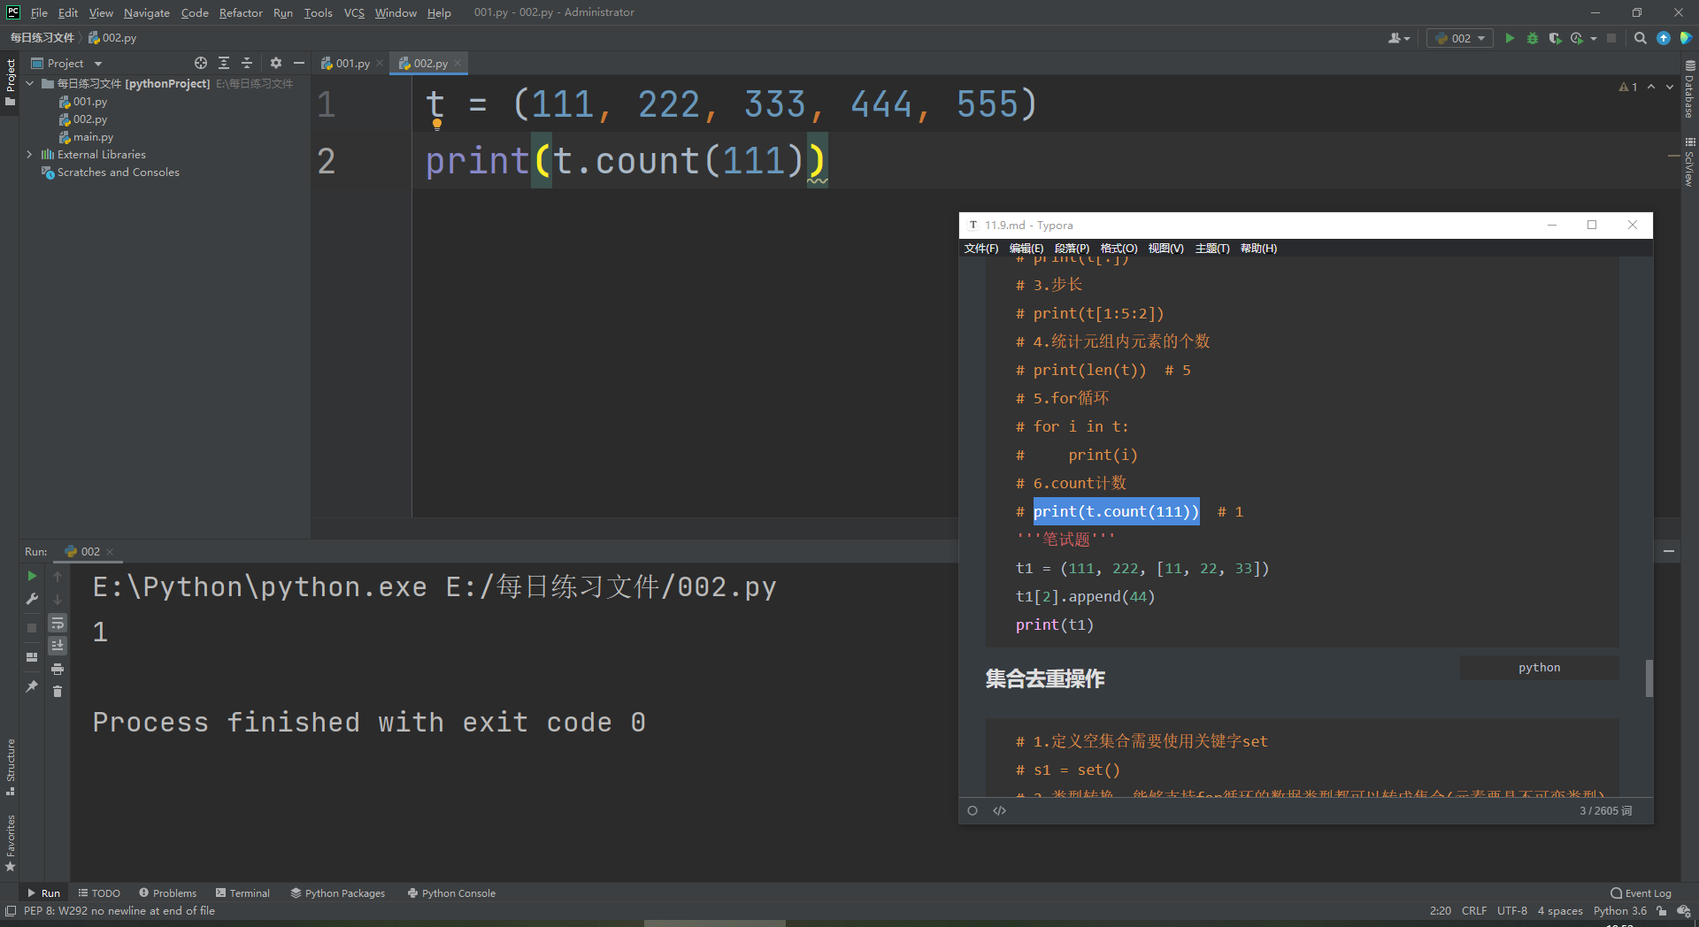The image size is (1699, 927).
Task: Open the Problems tool window
Action: 167,893
